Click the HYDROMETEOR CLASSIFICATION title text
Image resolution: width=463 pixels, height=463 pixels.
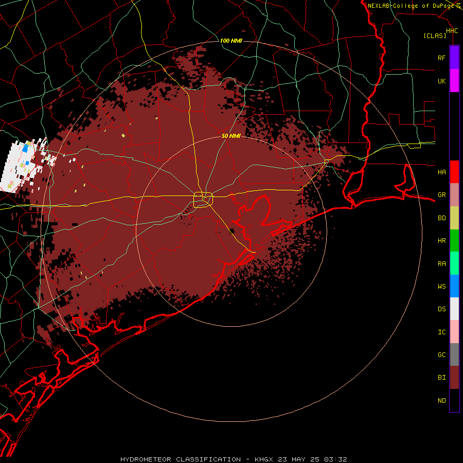(181, 459)
